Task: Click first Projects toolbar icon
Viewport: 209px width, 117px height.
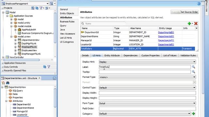Action: point(33,8)
